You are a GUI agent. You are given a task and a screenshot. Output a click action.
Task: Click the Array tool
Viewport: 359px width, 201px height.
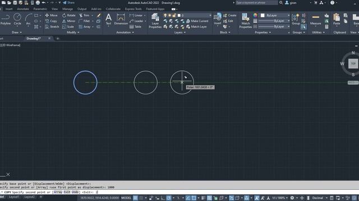click(85, 27)
